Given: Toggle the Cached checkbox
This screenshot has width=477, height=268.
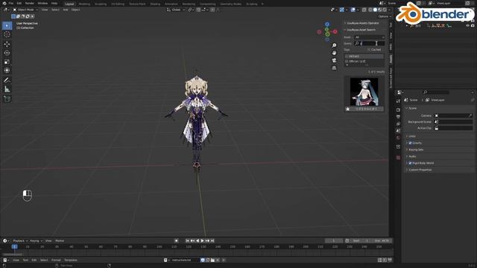Looking at the screenshot, I should (369, 50).
